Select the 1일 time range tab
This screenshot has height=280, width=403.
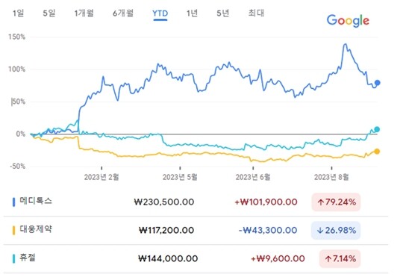click(18, 13)
